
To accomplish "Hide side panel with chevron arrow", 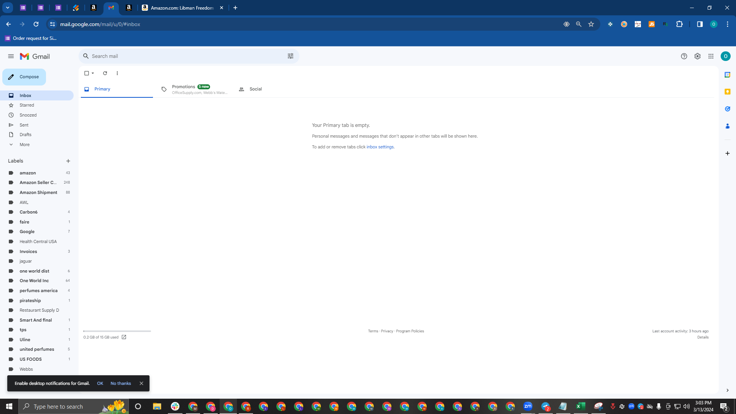I will (727, 390).
